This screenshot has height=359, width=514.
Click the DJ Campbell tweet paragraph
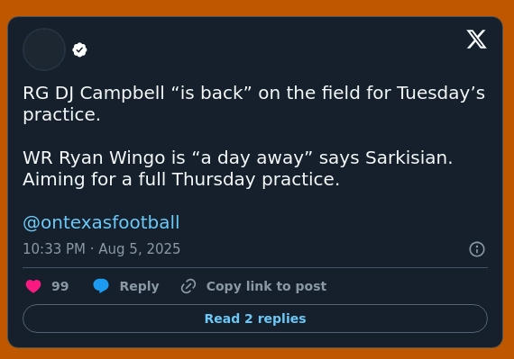pyautogui.click(x=254, y=103)
